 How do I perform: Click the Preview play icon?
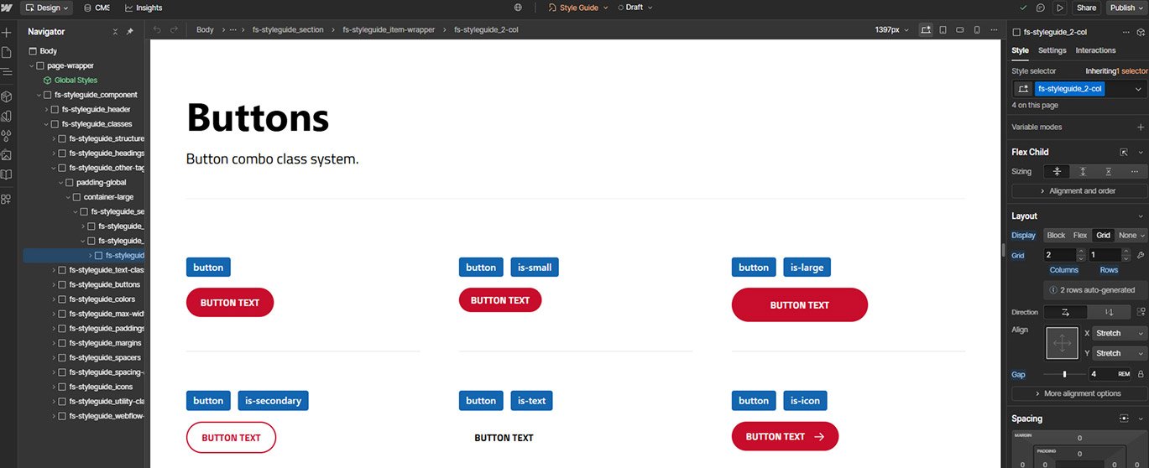tap(1060, 8)
